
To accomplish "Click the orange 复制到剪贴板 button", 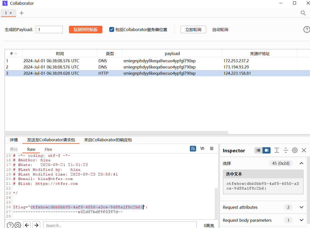I will pyautogui.click(x=86, y=29).
